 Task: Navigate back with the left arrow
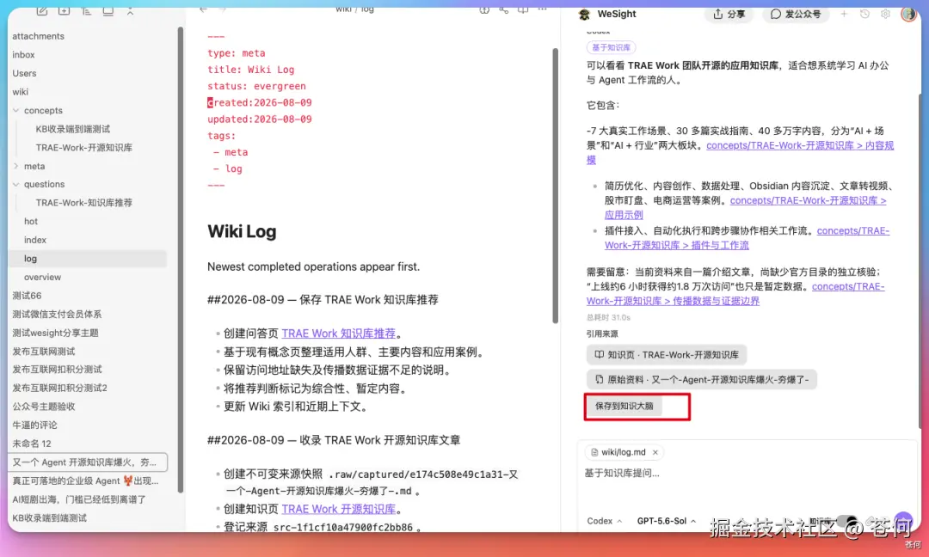pyautogui.click(x=203, y=9)
